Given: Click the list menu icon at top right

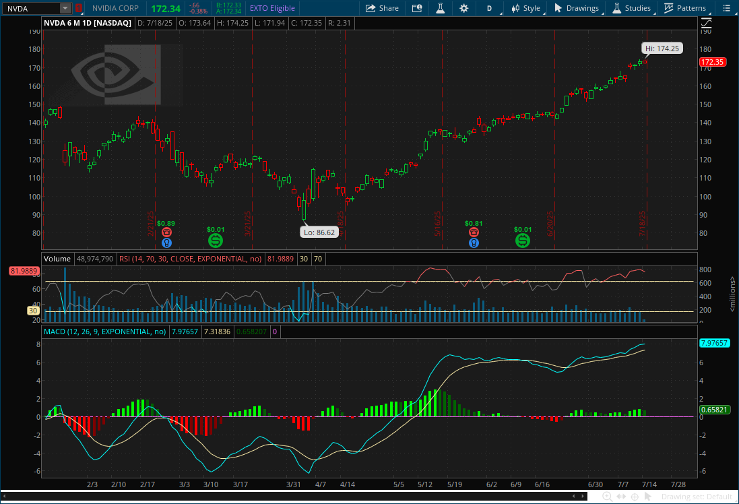Looking at the screenshot, I should (726, 8).
